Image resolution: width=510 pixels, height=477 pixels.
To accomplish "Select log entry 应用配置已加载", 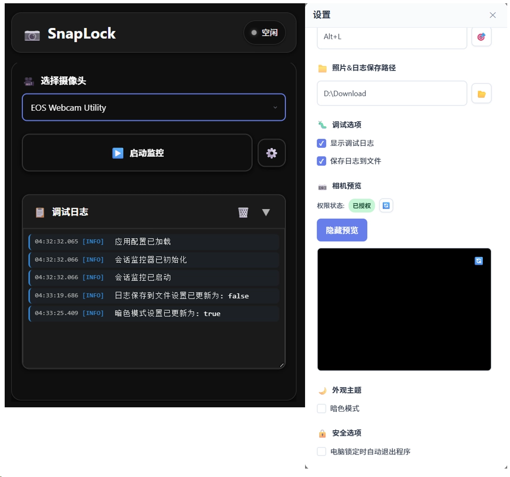I will pyautogui.click(x=154, y=242).
